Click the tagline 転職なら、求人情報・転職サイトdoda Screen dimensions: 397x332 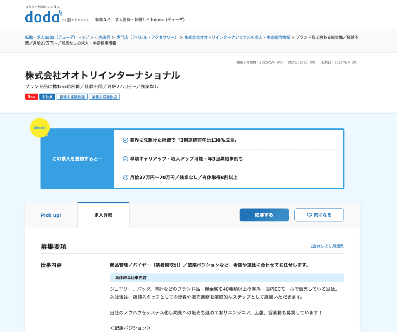click(x=140, y=20)
